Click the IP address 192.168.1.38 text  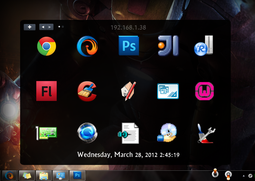(x=128, y=27)
